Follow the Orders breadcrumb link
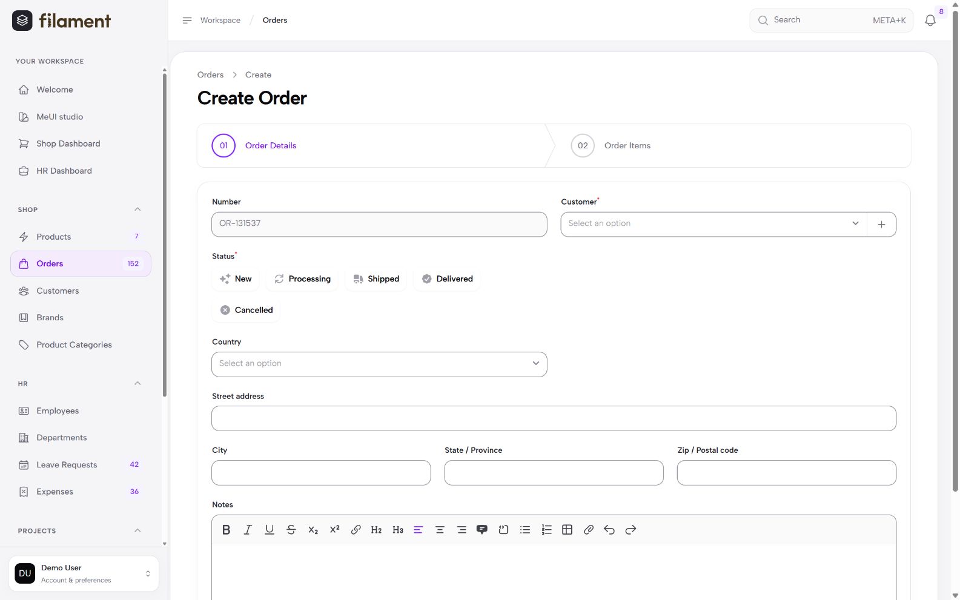This screenshot has height=600, width=960. [x=210, y=75]
